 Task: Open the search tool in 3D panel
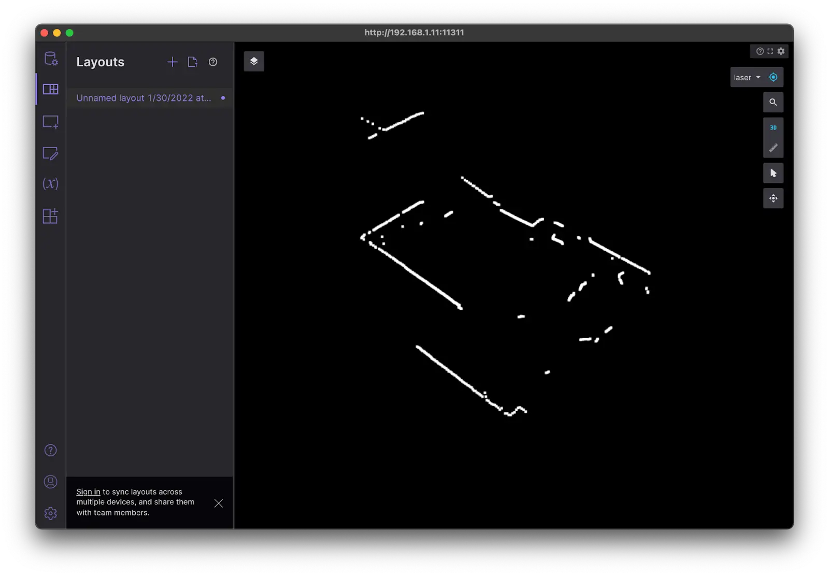pyautogui.click(x=773, y=102)
